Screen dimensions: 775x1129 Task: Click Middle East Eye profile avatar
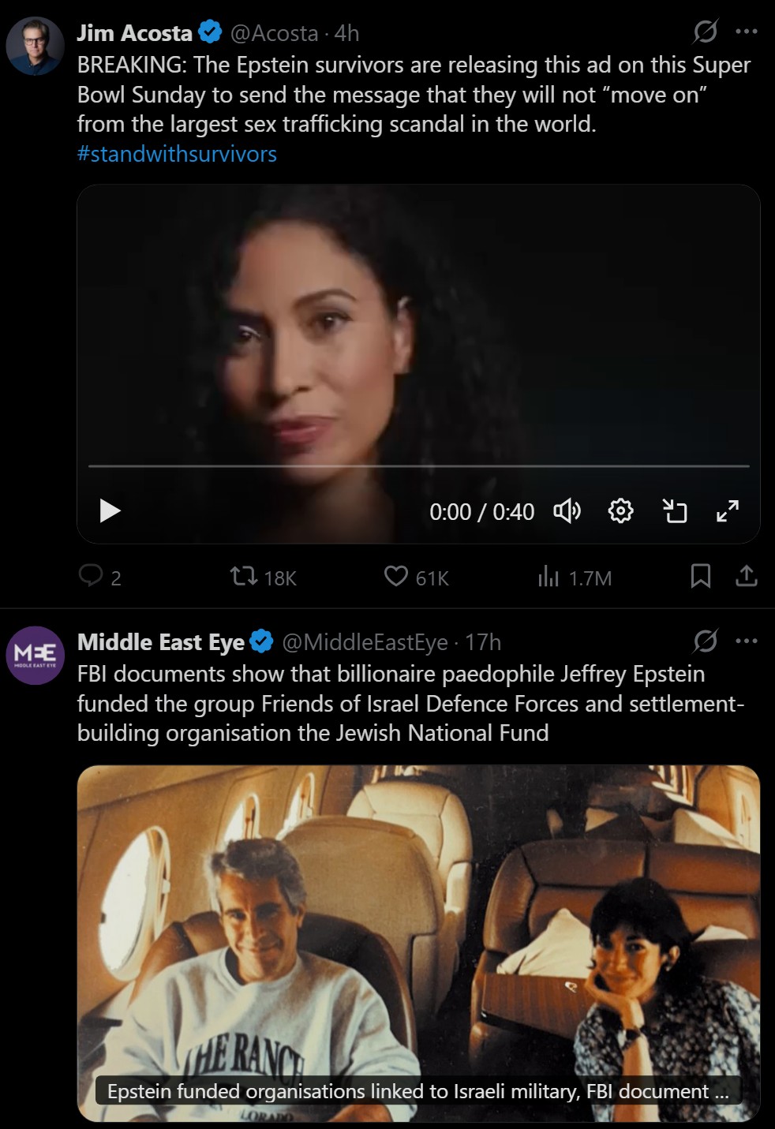(36, 655)
